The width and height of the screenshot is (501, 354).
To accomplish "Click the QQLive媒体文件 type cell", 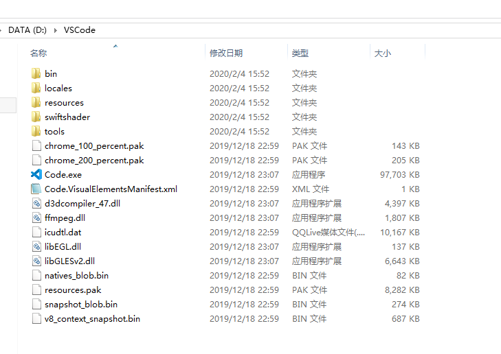I will (328, 233).
